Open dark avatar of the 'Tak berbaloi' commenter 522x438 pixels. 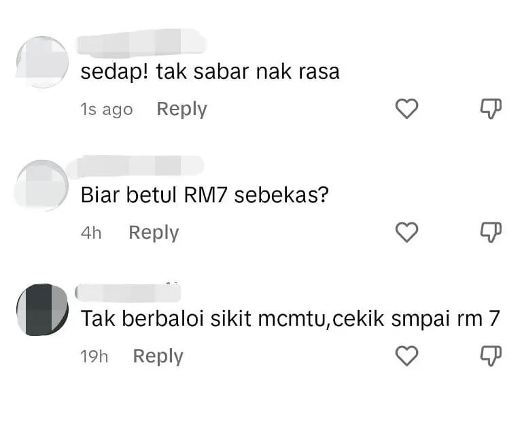tap(42, 309)
